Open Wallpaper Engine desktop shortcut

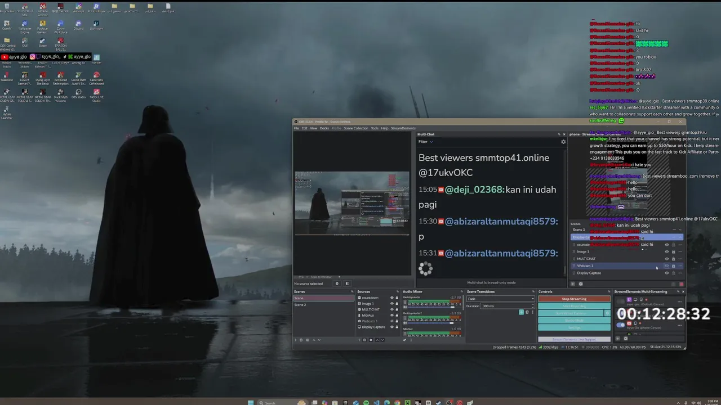click(25, 26)
